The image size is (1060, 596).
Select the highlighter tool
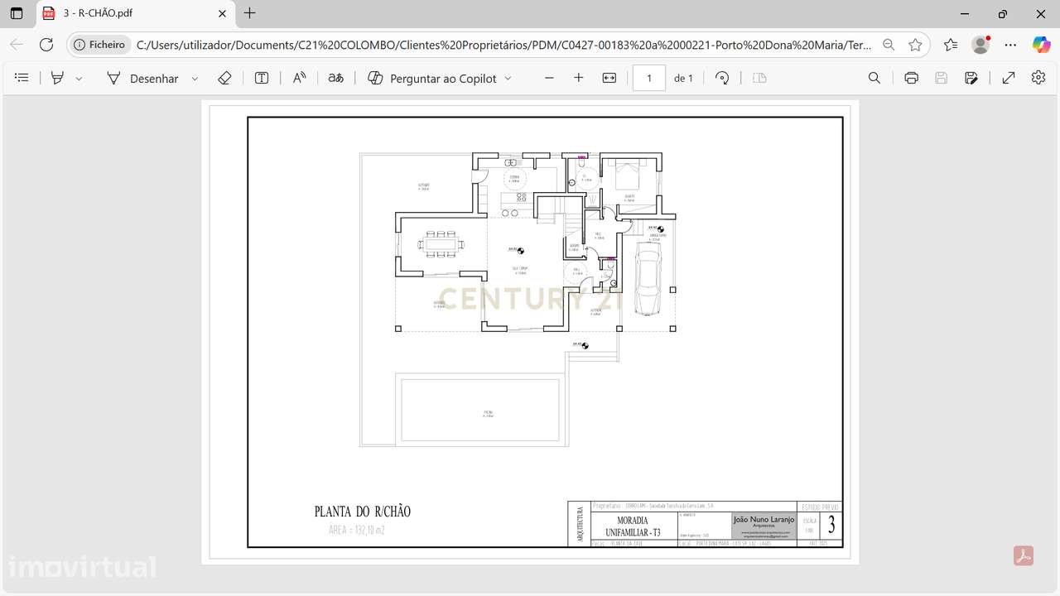[56, 78]
